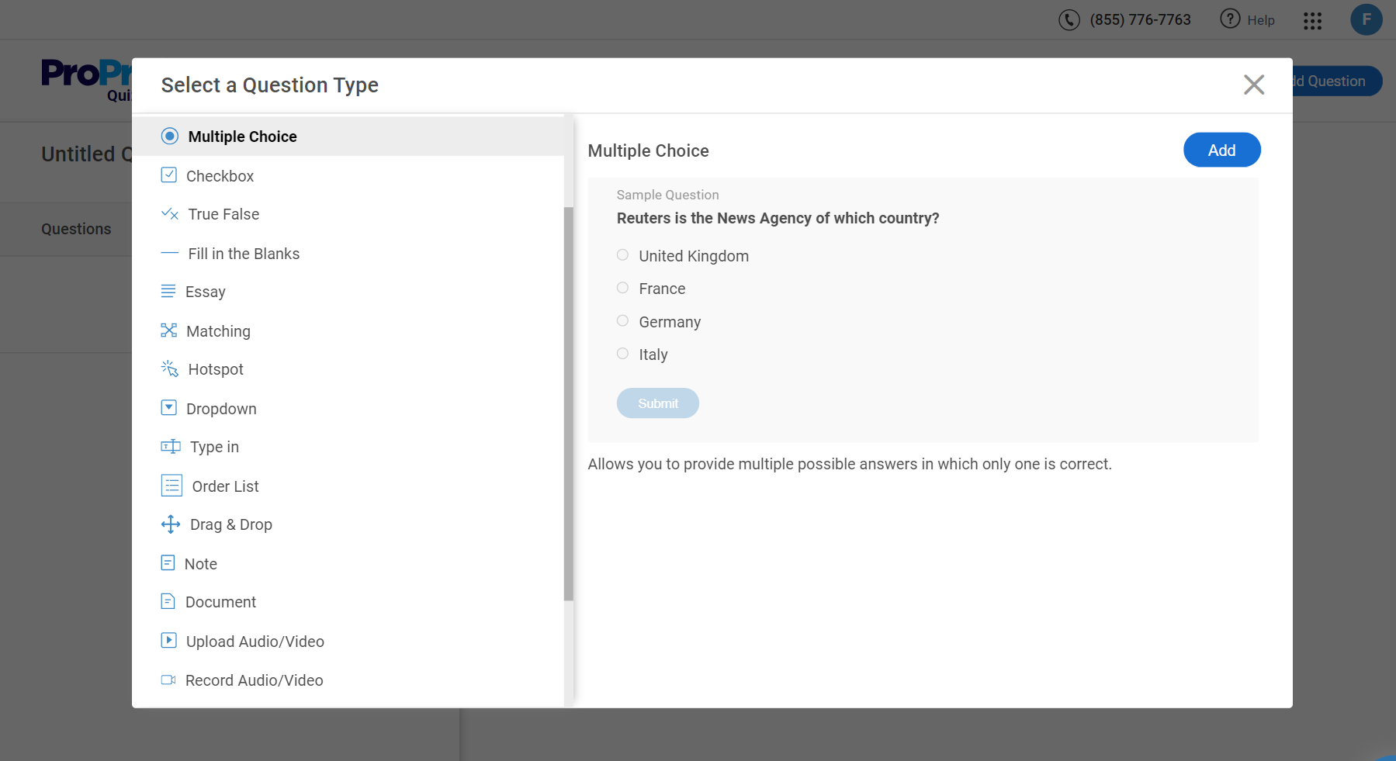Image resolution: width=1396 pixels, height=761 pixels.
Task: Select Fill in the Blanks option
Action: [243, 254]
